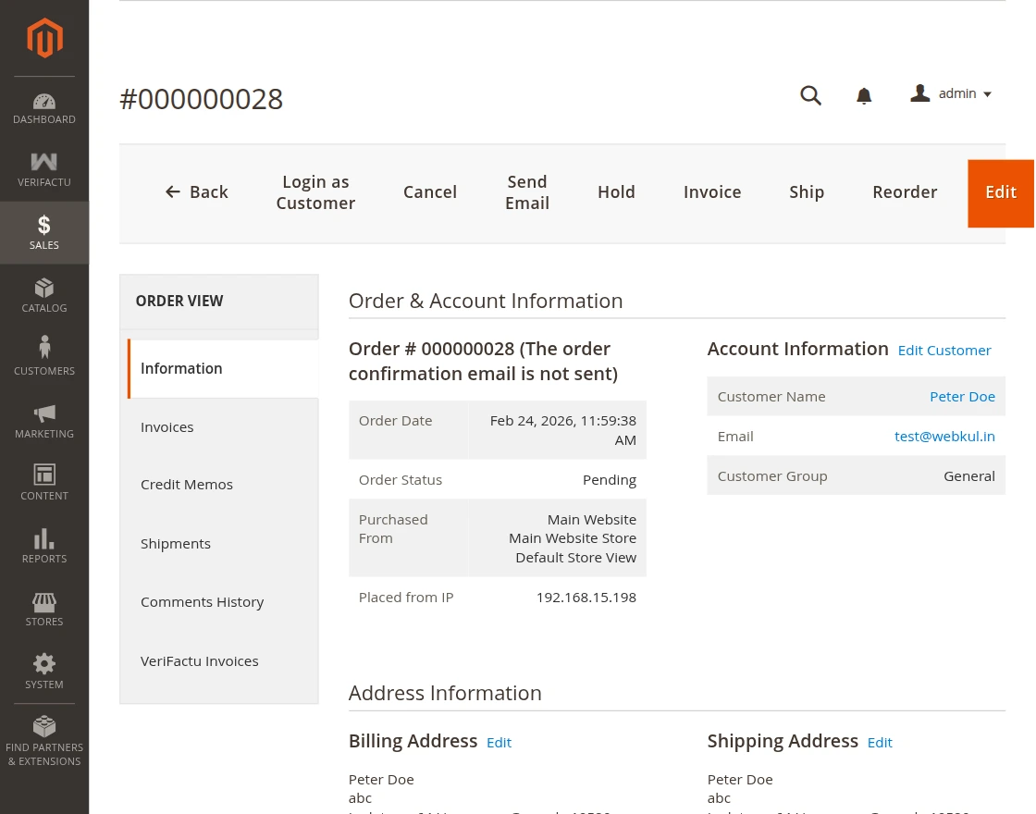
Task: Click the Magento logo
Action: (43, 38)
